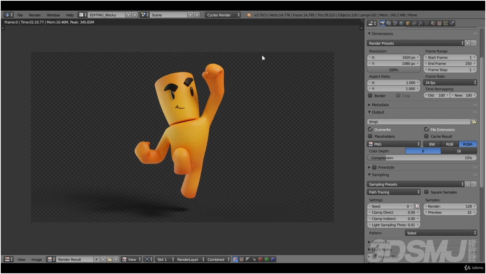
Task: Add a new screen layout next to EDITING_Blocky
Action: coord(128,15)
